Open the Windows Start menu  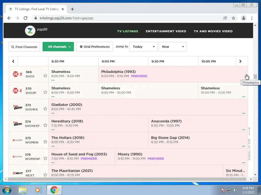[x=7, y=190]
